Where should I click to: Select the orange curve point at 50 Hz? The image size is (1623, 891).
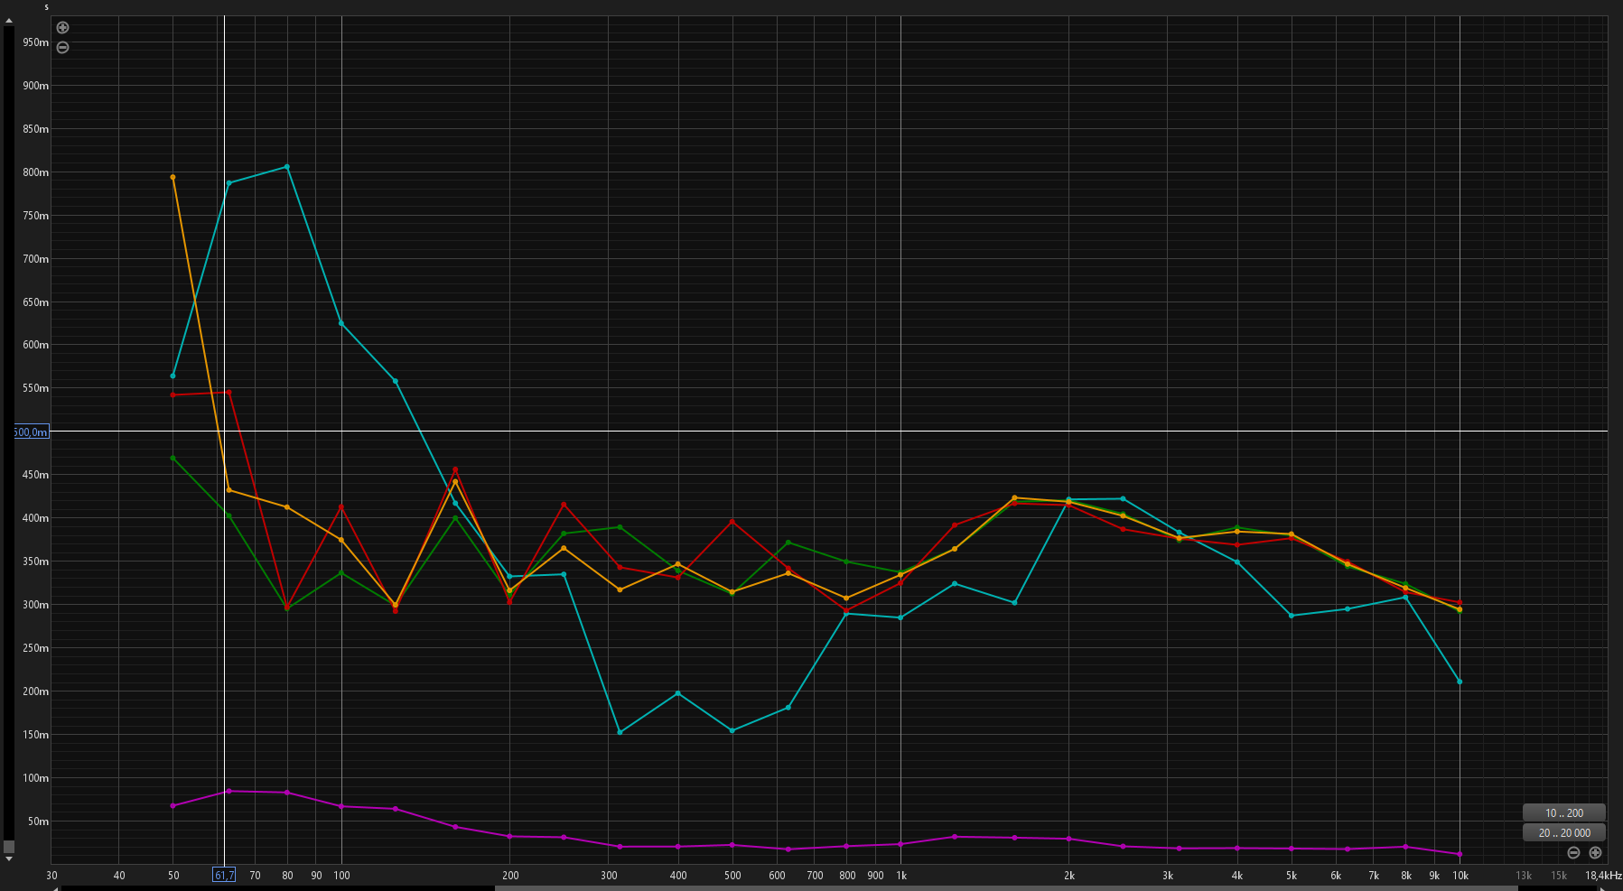click(173, 177)
